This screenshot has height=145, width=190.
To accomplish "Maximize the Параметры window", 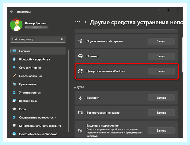I will [169, 10].
